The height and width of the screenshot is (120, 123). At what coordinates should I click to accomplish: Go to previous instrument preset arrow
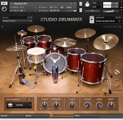tap(71, 4)
